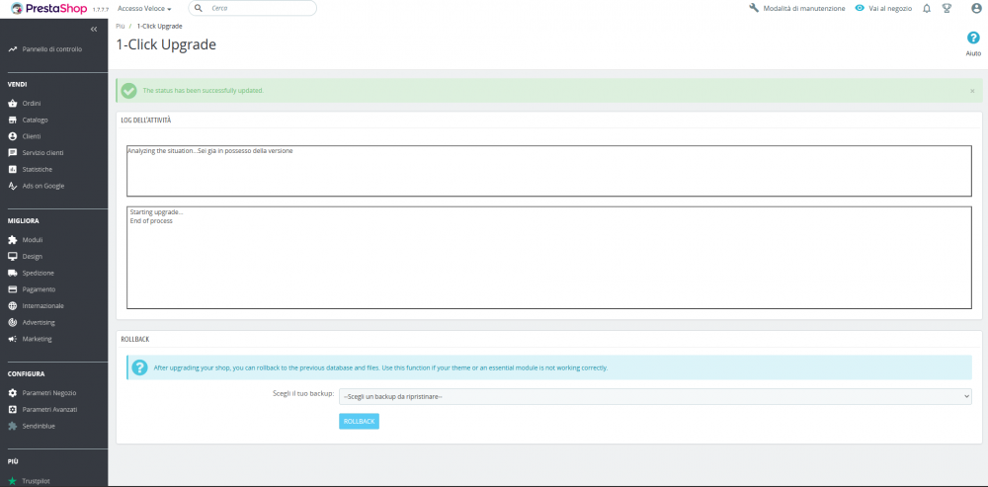Click the Moduli puzzle icon
Image resolution: width=988 pixels, height=487 pixels.
pos(12,240)
